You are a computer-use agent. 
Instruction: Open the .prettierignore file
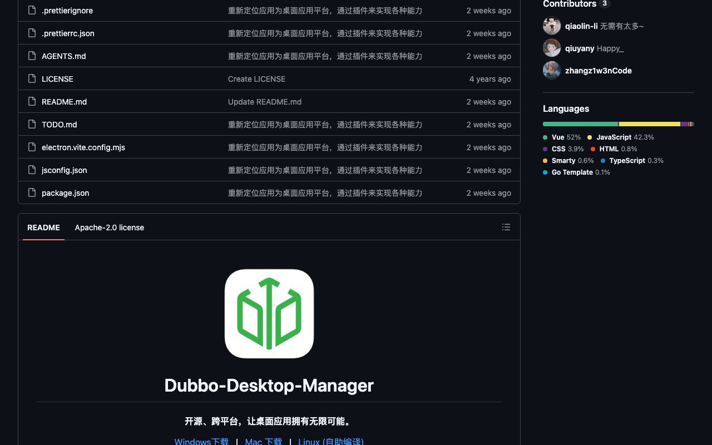tap(67, 11)
